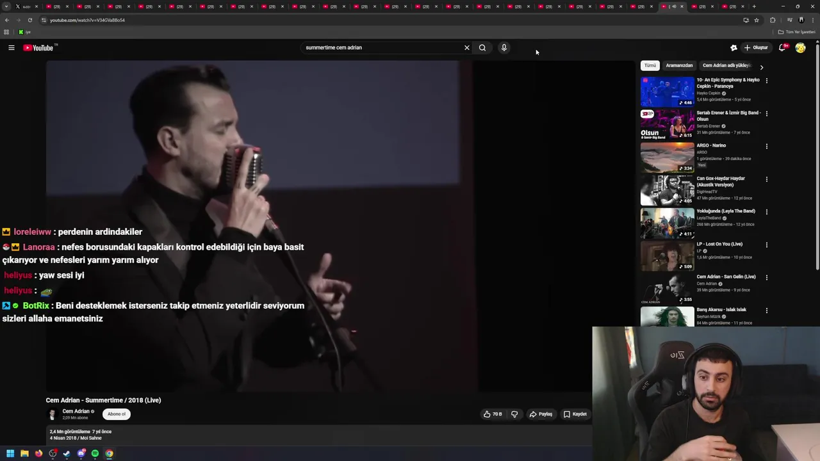Open a new Chrome tab with plus
Screen dimensions: 820x461
[754, 6]
